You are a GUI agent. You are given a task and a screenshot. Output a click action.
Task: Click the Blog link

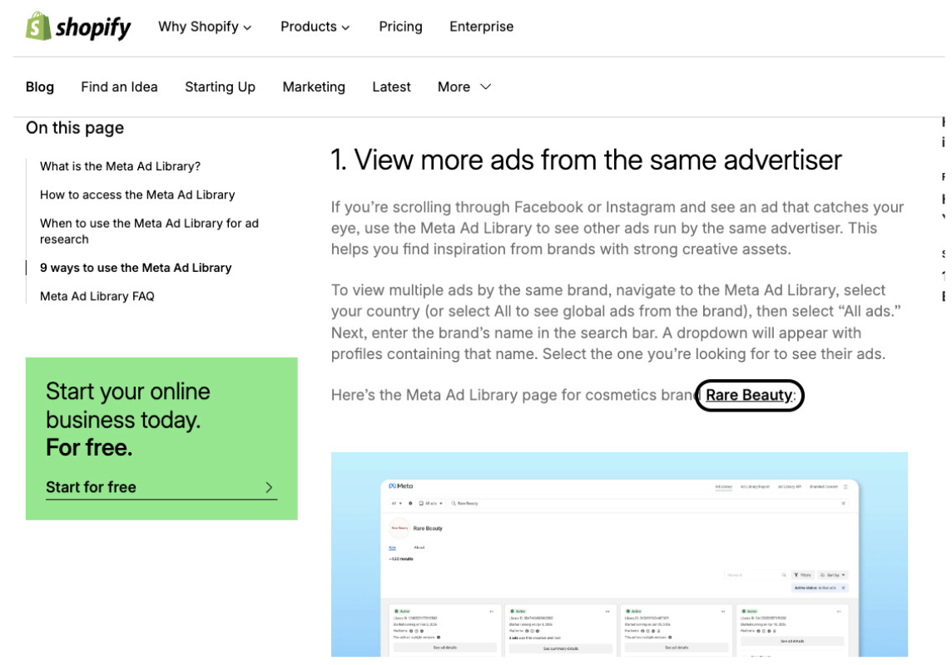pos(39,86)
